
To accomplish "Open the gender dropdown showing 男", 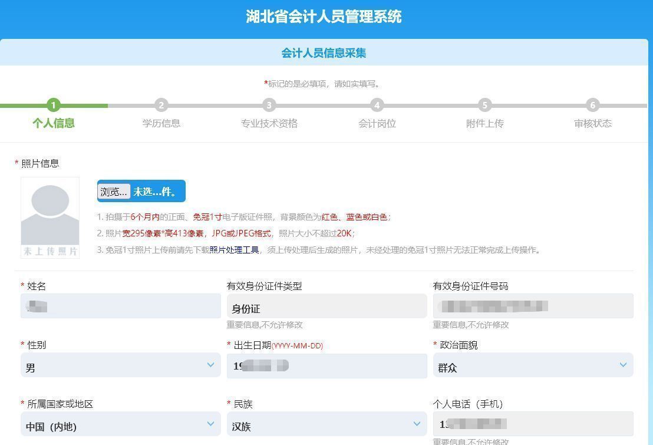I will 121,365.
